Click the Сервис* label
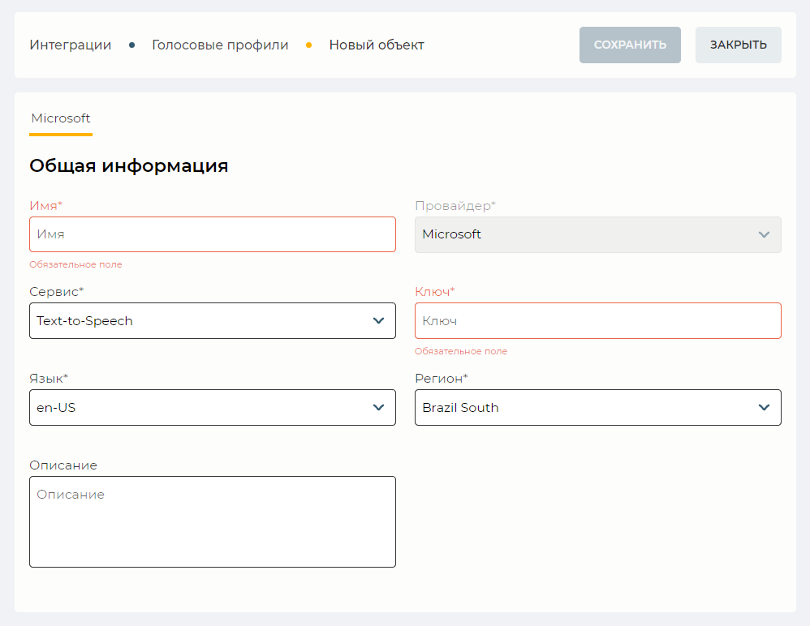This screenshot has width=810, height=626. tap(56, 292)
